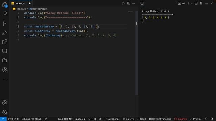Open Run and Debug view
Screen dimensions: 216x121
(5, 33)
